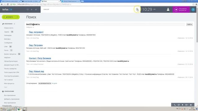Open Мои процессы in sidebar
198x111 pixels.
(x=9, y=84)
